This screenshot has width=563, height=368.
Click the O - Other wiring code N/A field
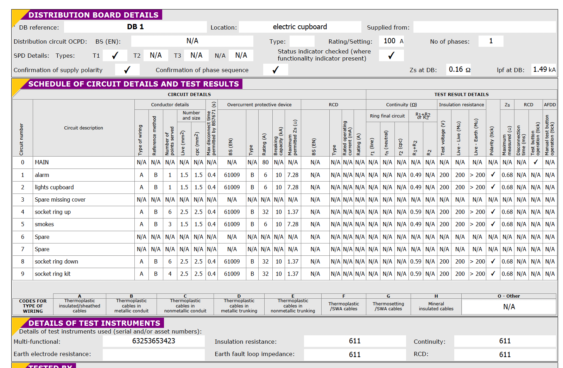click(509, 307)
